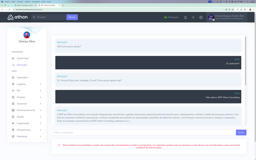Screen dimensions: 256x160
Task: Expand the Projetos menu section
Action: (x=40, y=97)
